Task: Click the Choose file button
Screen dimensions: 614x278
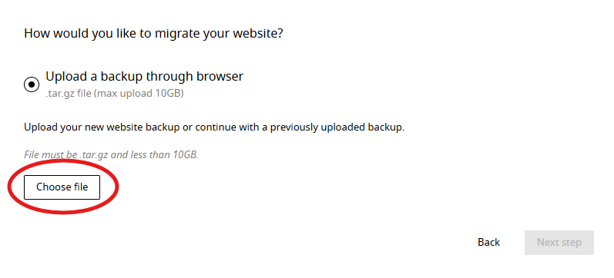Action: click(x=62, y=187)
